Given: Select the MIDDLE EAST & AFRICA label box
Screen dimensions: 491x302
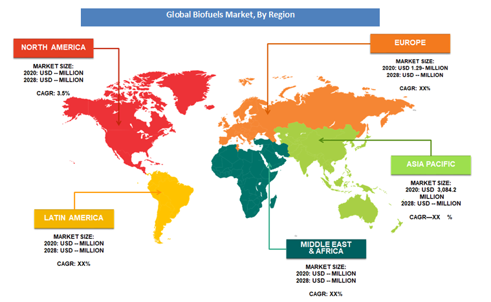Looking at the screenshot, I should (x=326, y=248).
